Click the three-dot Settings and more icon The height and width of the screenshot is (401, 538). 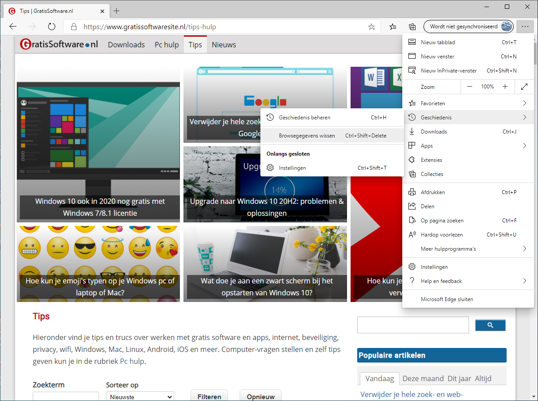pyautogui.click(x=525, y=27)
